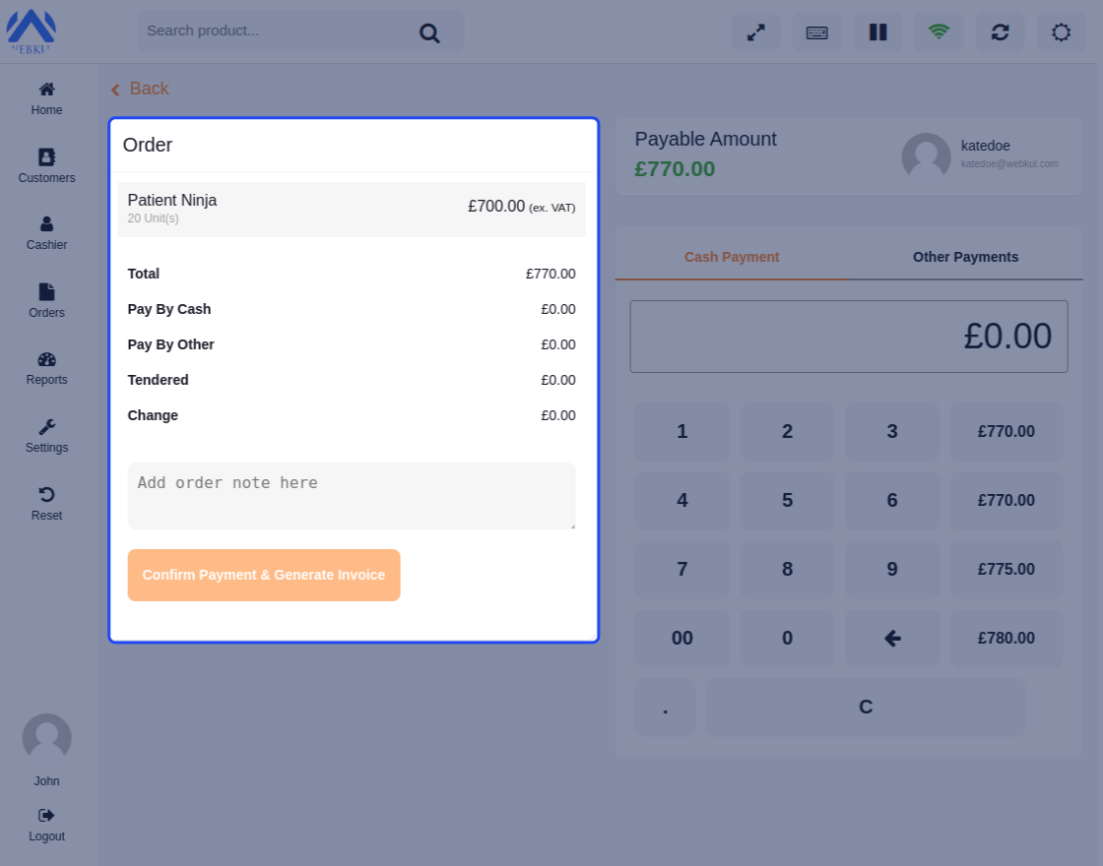Screen dimensions: 1103x866
Task: Reset the current session
Action: (x=46, y=502)
